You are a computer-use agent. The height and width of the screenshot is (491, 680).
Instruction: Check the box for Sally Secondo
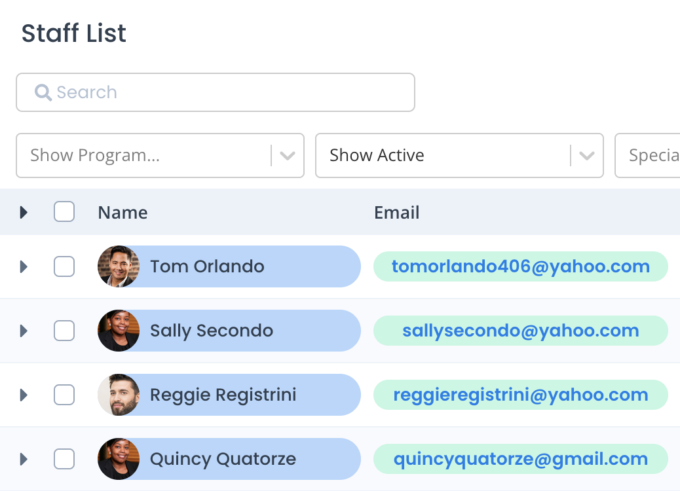(x=64, y=331)
